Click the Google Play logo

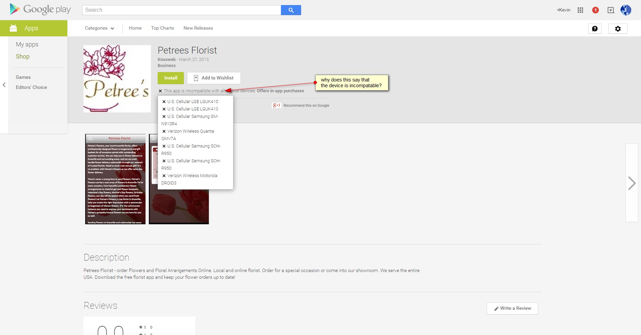click(40, 9)
